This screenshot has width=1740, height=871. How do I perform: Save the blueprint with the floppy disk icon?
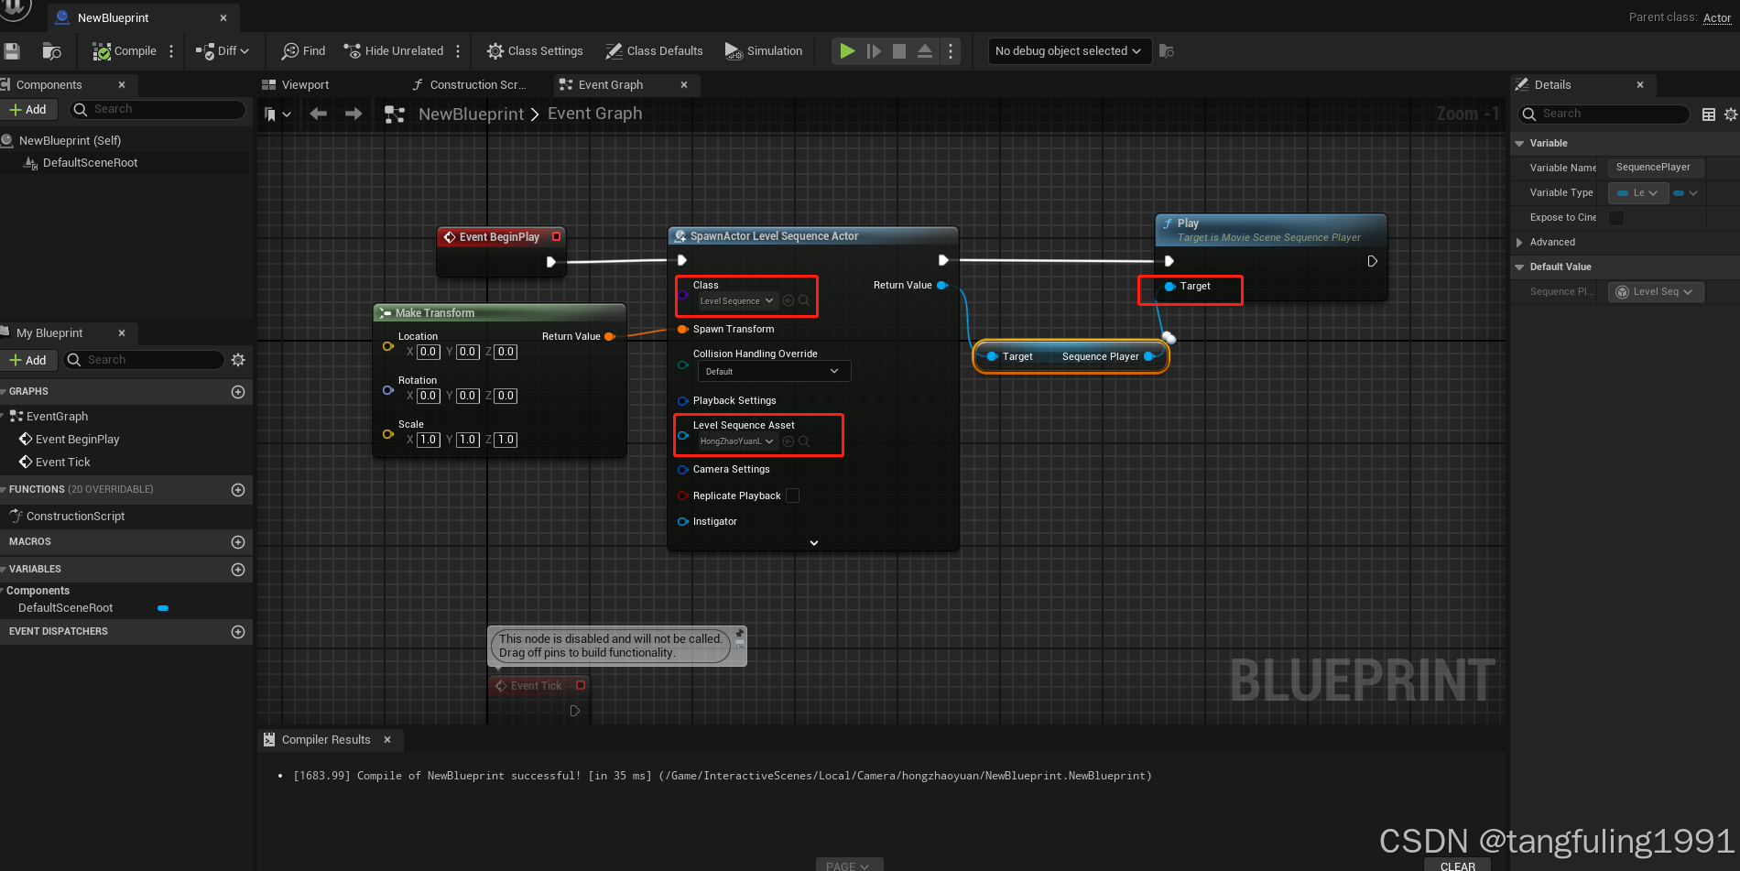(12, 51)
